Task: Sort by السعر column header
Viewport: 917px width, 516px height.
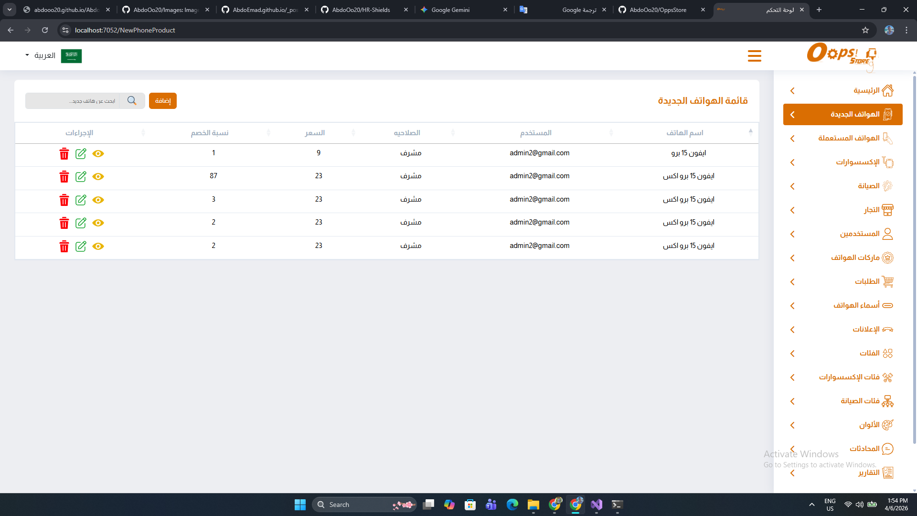Action: click(x=315, y=133)
